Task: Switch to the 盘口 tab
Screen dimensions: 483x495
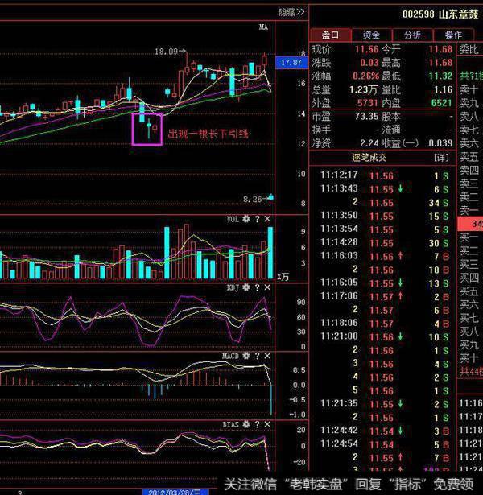Action: [331, 35]
